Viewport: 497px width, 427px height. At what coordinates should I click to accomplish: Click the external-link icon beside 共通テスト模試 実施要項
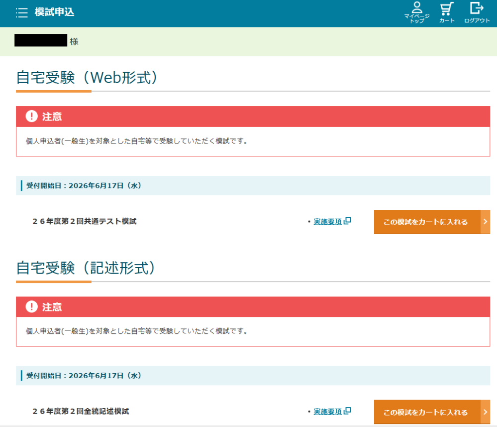pos(347,221)
